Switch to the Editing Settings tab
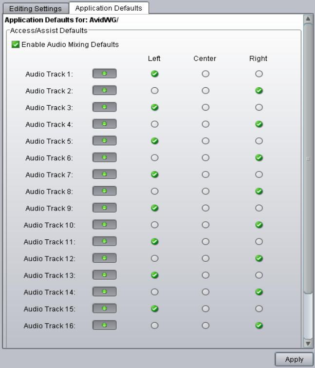This screenshot has width=315, height=368. coord(36,9)
